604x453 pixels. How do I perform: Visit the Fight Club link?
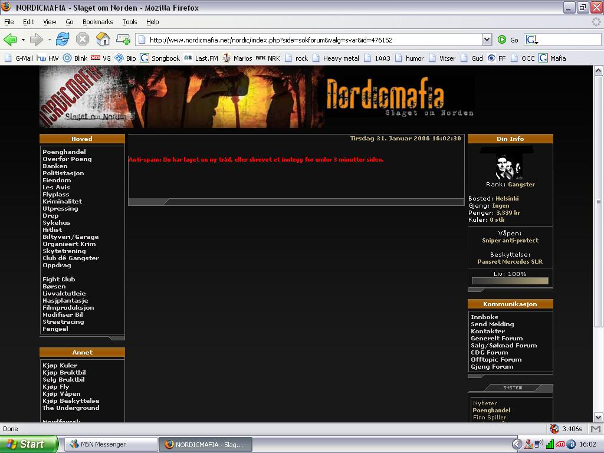[x=59, y=279]
